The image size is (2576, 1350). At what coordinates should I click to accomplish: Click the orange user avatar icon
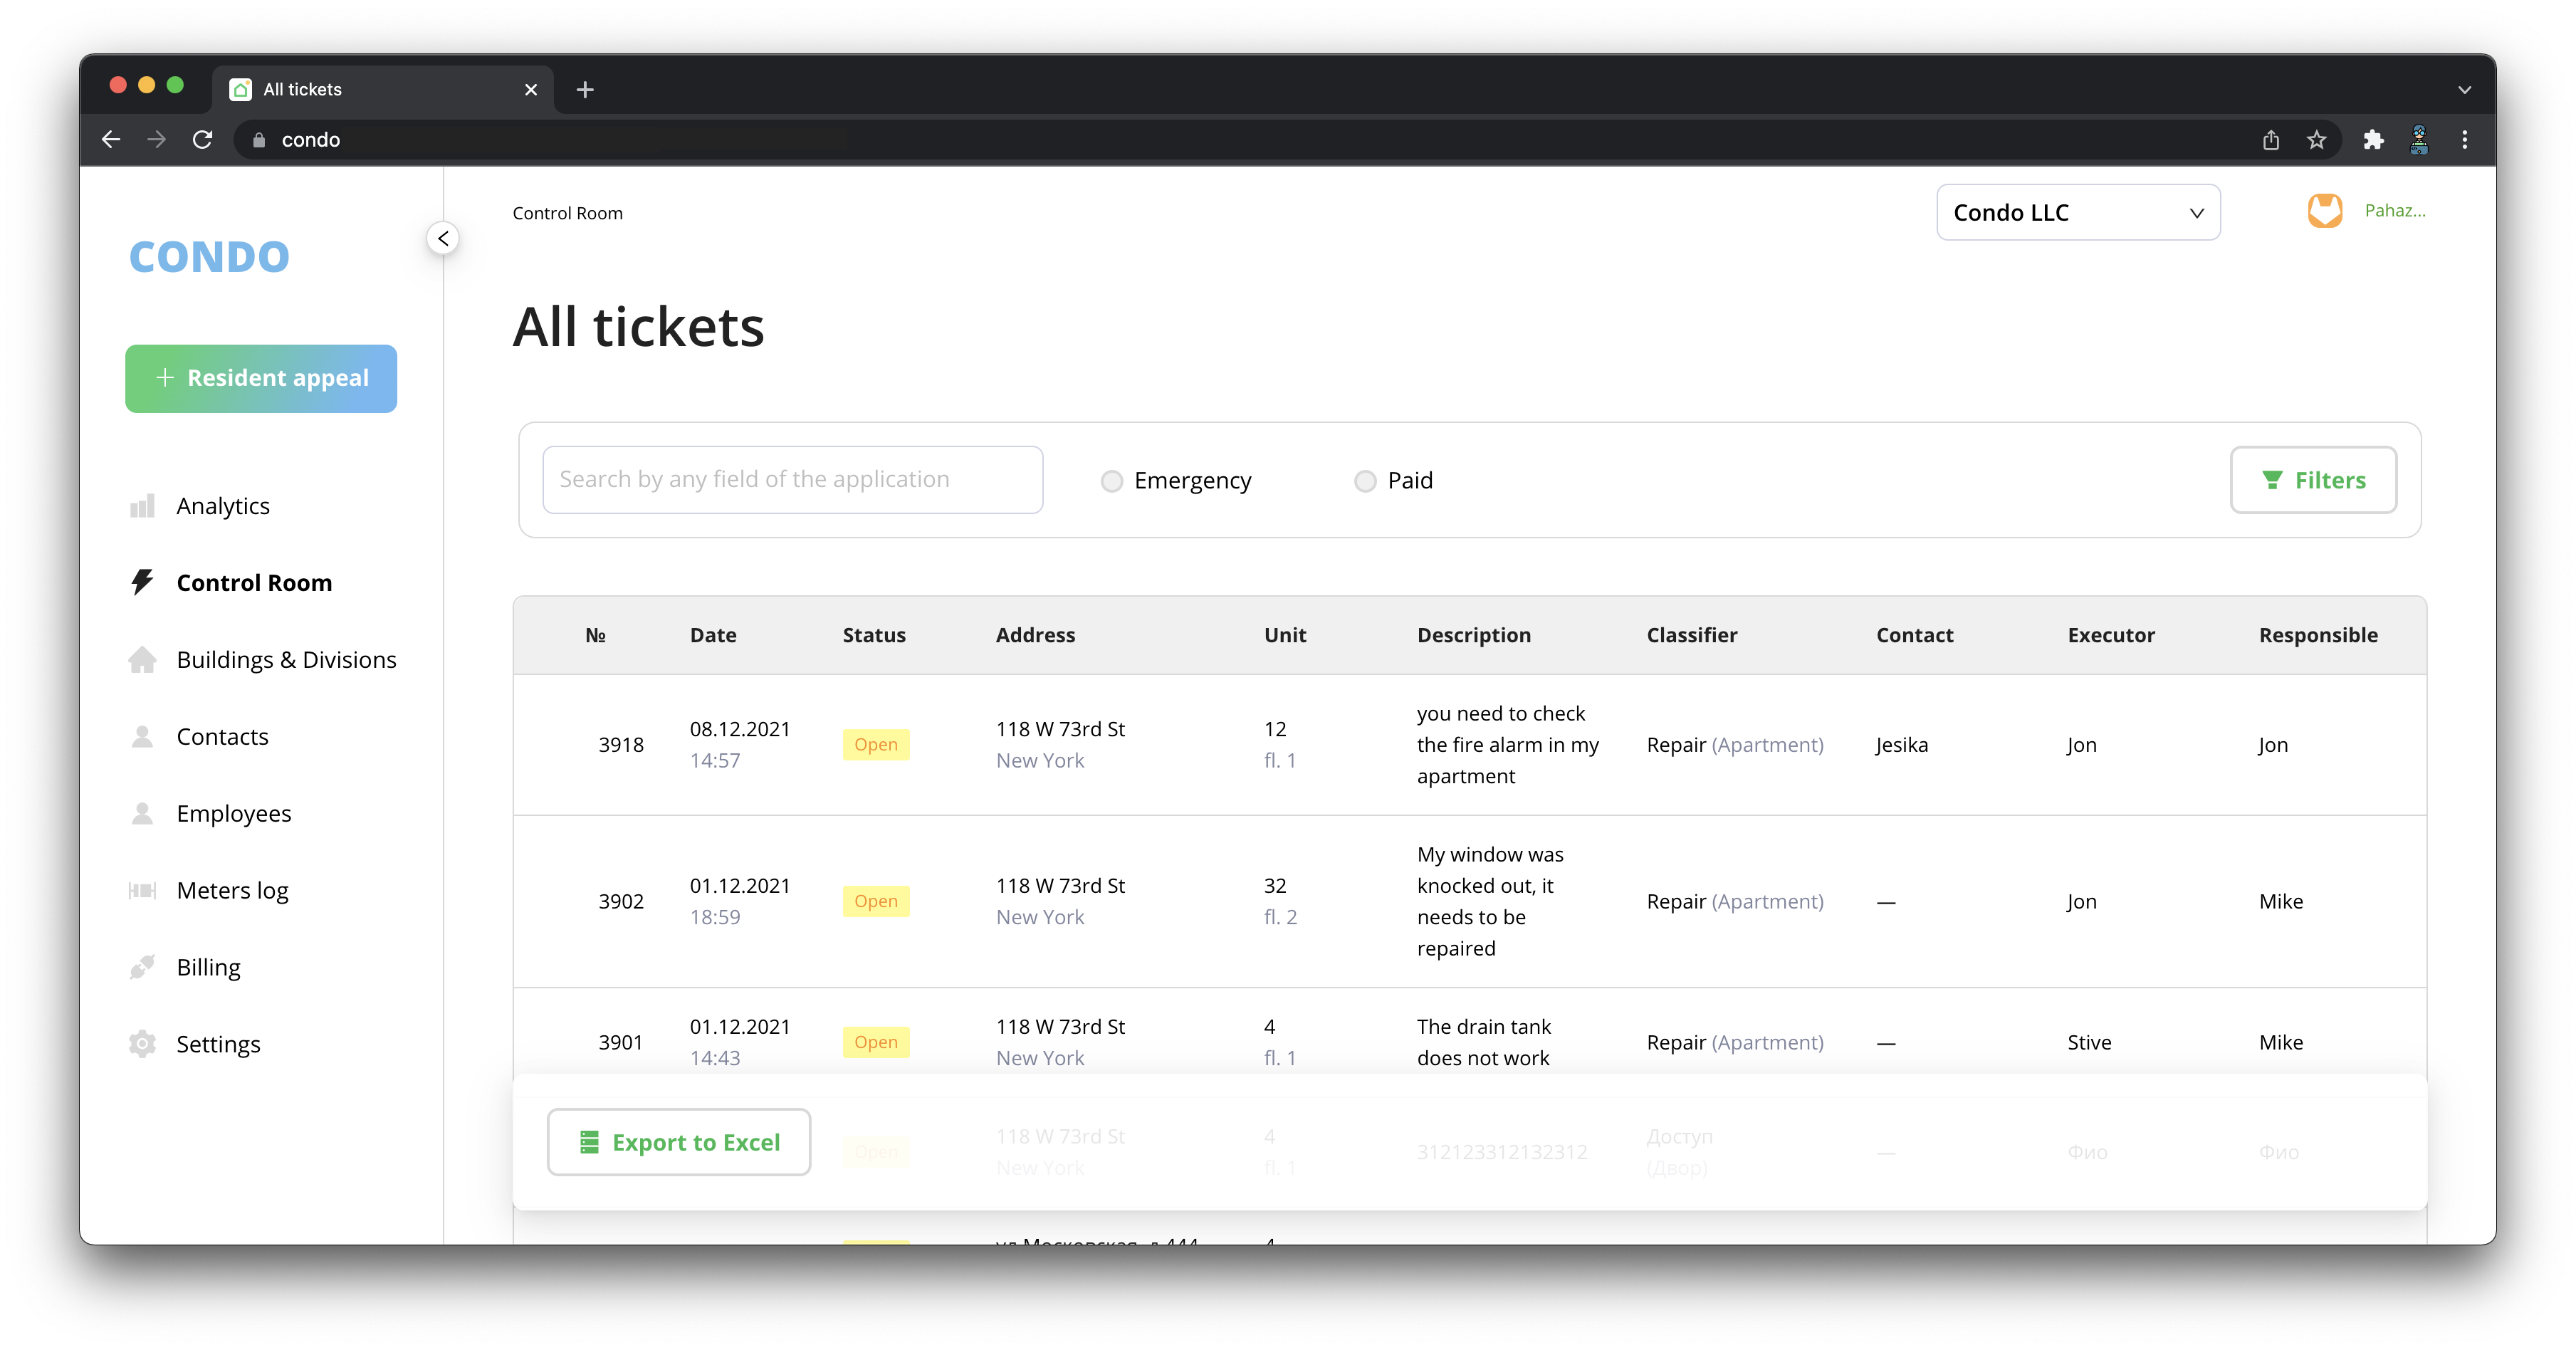[x=2324, y=211]
